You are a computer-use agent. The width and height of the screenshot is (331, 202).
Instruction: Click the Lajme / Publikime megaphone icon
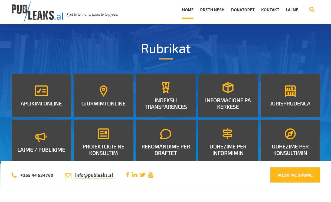click(41, 137)
